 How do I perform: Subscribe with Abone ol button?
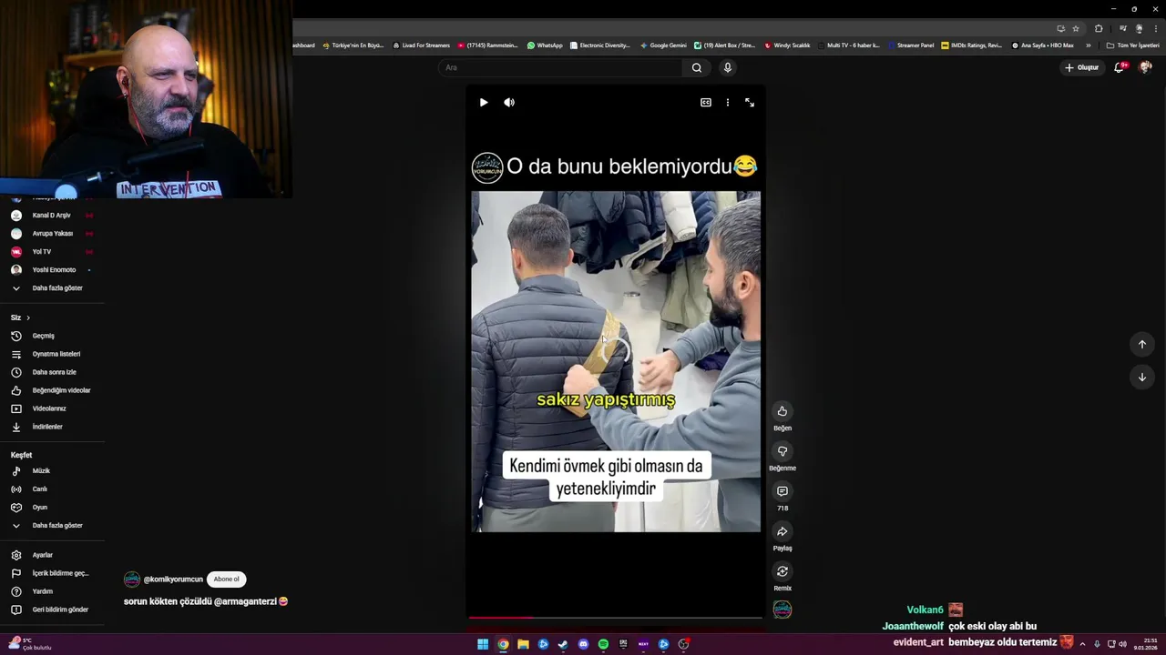pos(227,579)
